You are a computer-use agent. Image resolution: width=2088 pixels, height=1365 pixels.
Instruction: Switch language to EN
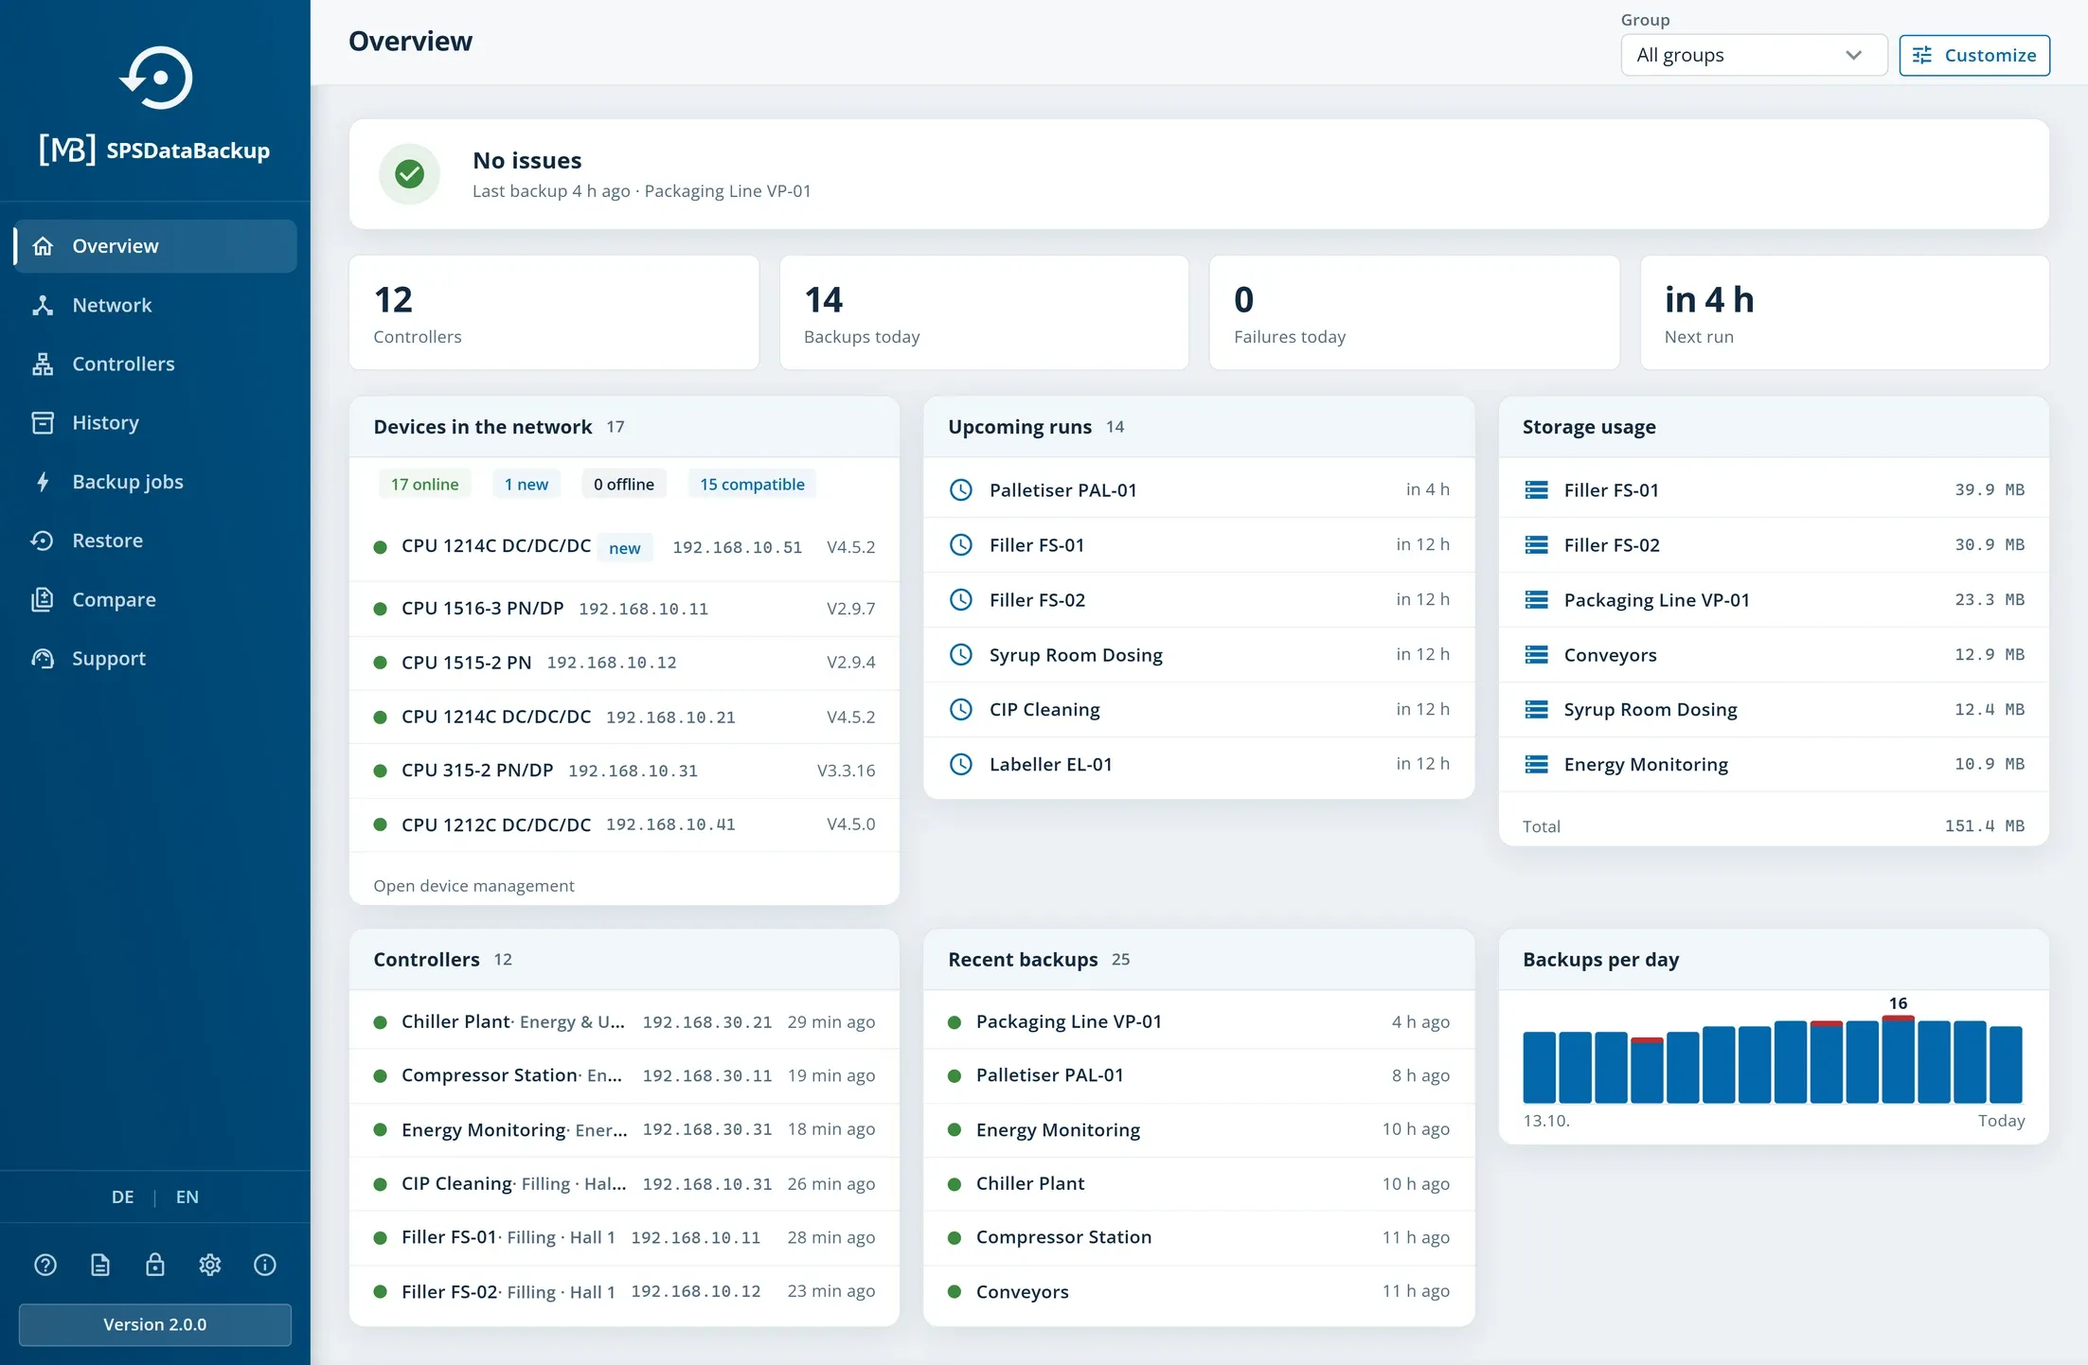[187, 1197]
